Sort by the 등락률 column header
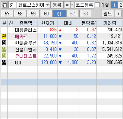This screenshot has width=123, height=119. [x=88, y=23]
